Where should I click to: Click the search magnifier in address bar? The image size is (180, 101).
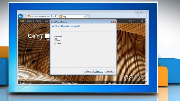tap(51, 16)
